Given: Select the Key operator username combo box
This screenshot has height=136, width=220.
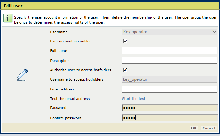Looking at the screenshot, I should click(169, 32).
